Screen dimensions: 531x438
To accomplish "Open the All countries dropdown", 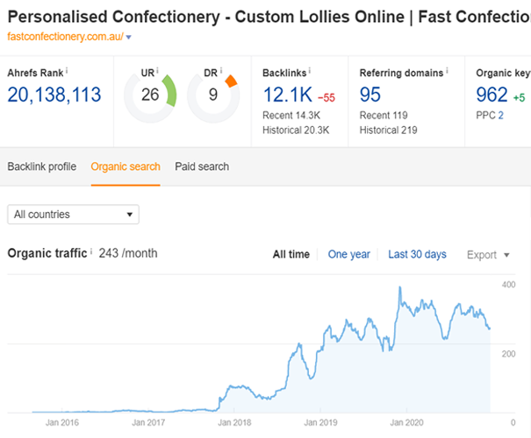I will pos(73,215).
